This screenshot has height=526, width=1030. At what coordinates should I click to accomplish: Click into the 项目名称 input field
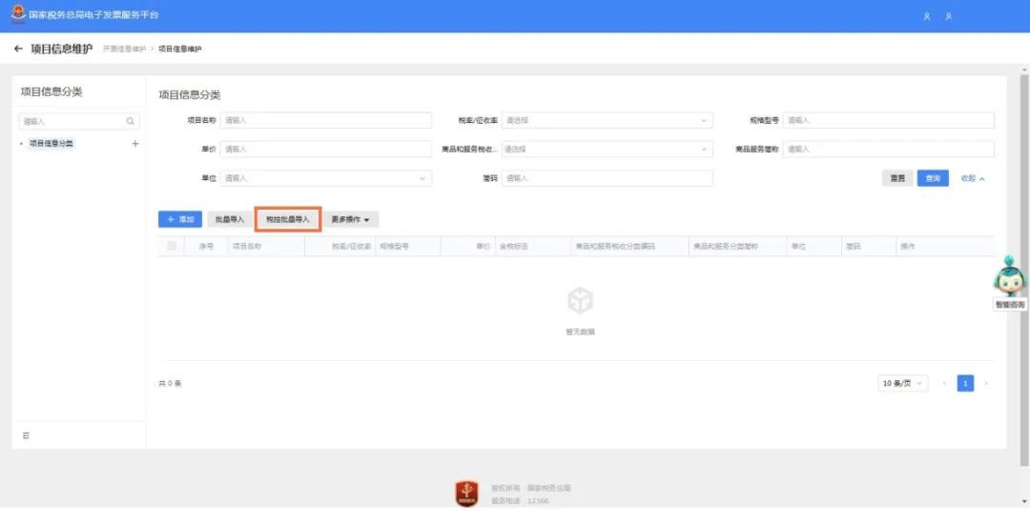pyautogui.click(x=325, y=121)
